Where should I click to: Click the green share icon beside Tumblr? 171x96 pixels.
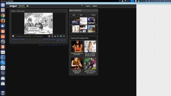(x=61, y=36)
